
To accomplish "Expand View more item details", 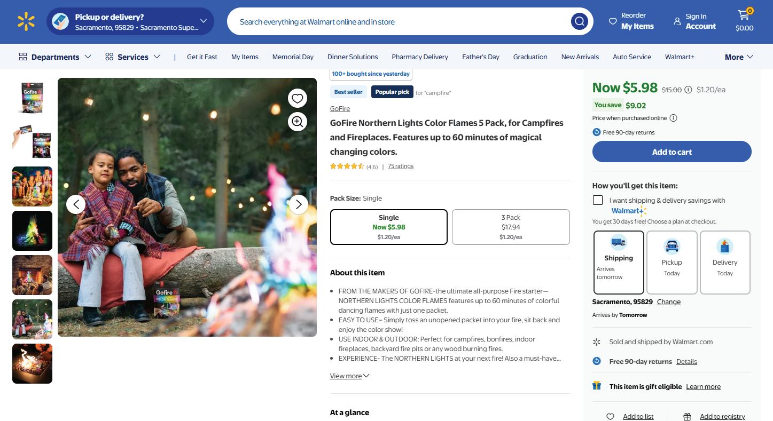I will click(x=349, y=376).
